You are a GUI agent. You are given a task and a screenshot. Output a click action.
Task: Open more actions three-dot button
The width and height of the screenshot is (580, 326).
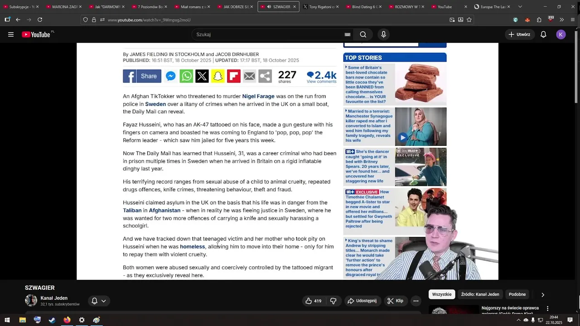tap(416, 301)
